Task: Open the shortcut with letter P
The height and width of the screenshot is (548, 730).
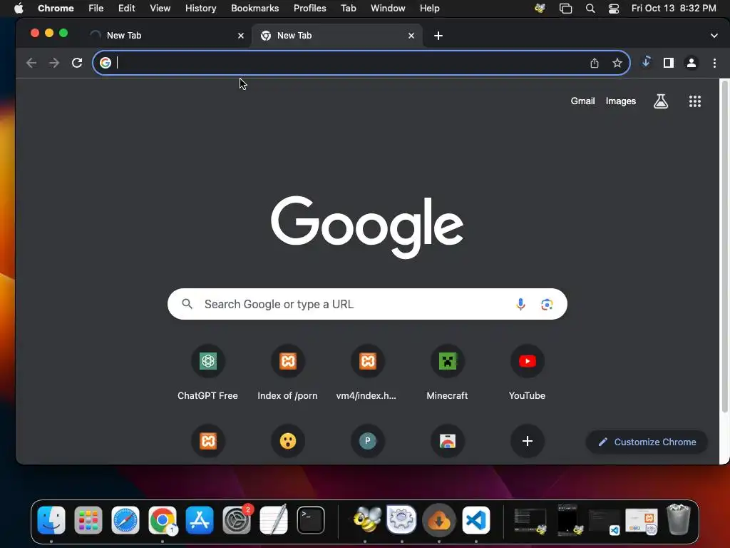Action: tap(367, 441)
